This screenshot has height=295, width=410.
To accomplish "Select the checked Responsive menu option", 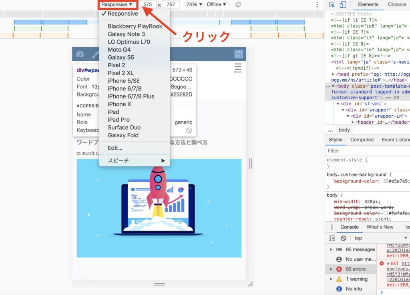I will coord(135,14).
